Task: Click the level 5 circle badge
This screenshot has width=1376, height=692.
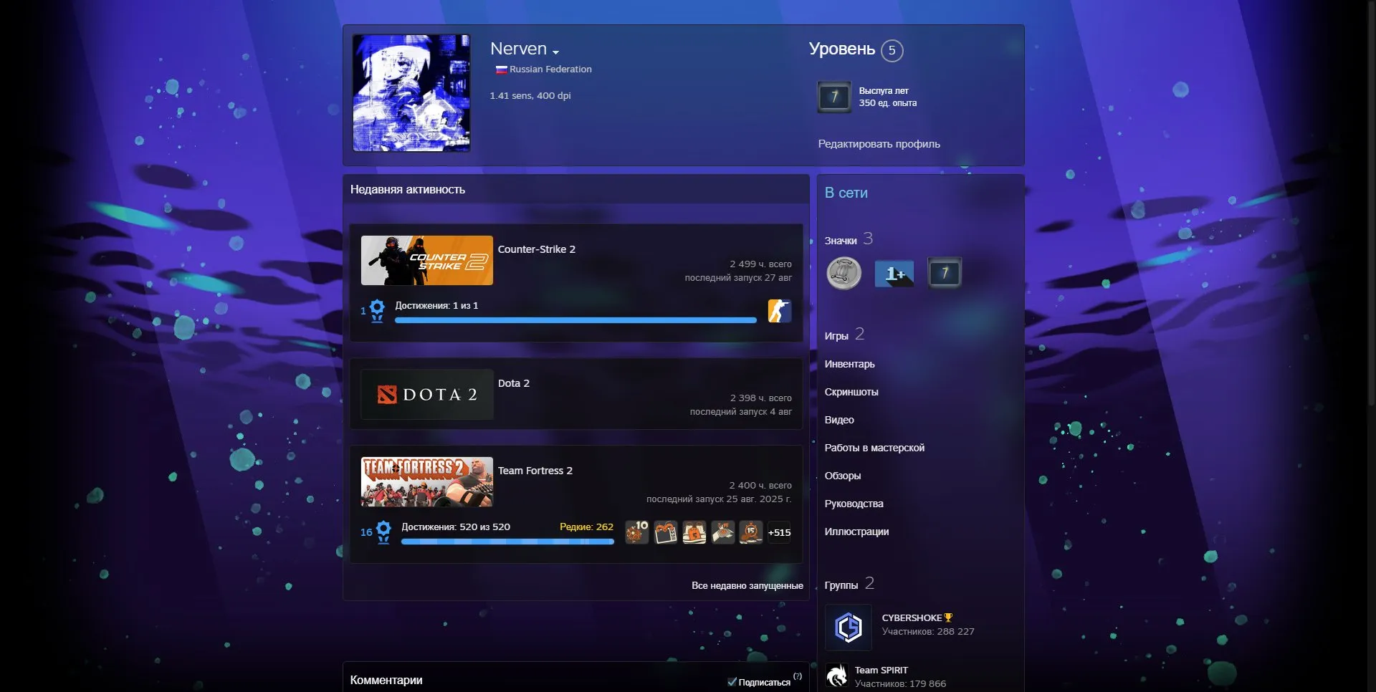Action: pos(892,50)
